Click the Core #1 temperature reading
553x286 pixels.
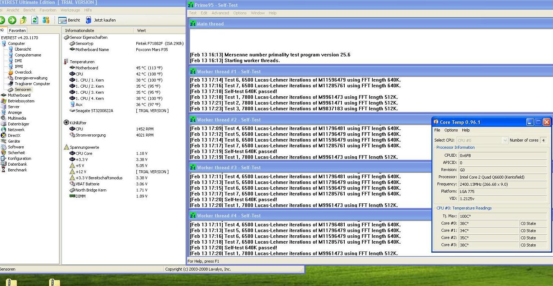point(489,231)
